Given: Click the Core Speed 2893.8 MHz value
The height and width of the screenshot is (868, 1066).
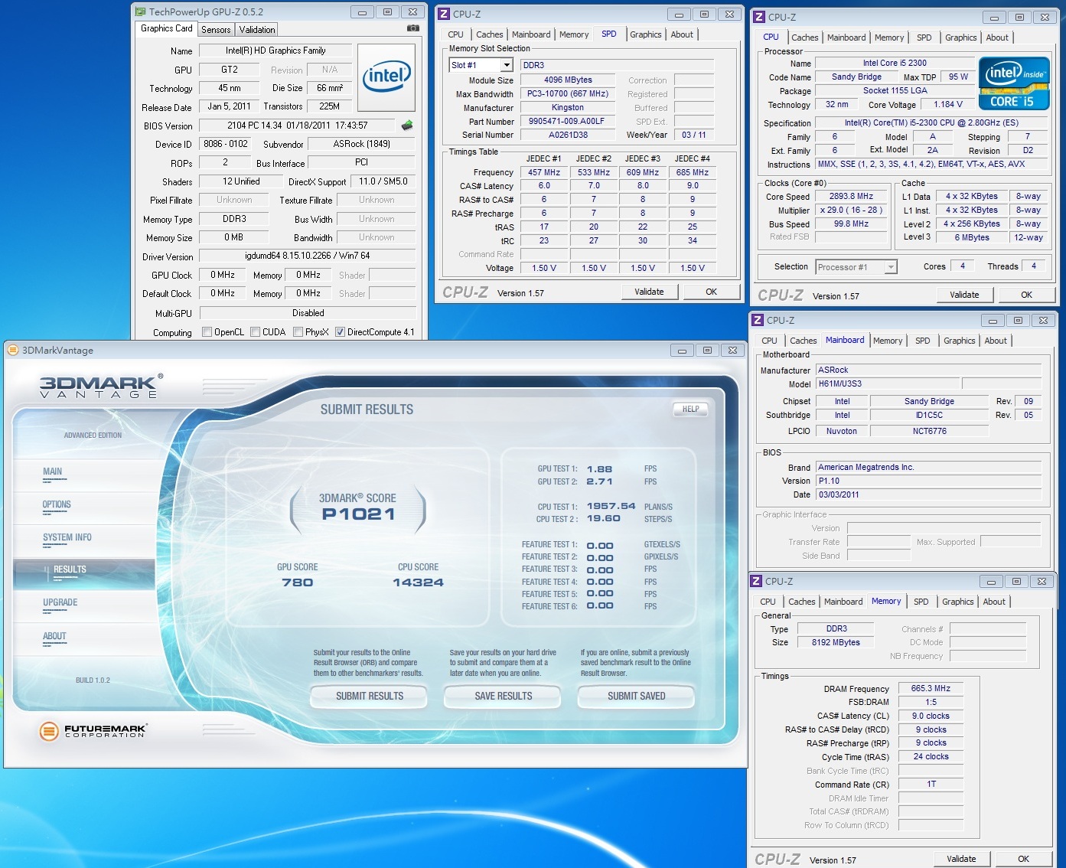Looking at the screenshot, I should pyautogui.click(x=851, y=196).
